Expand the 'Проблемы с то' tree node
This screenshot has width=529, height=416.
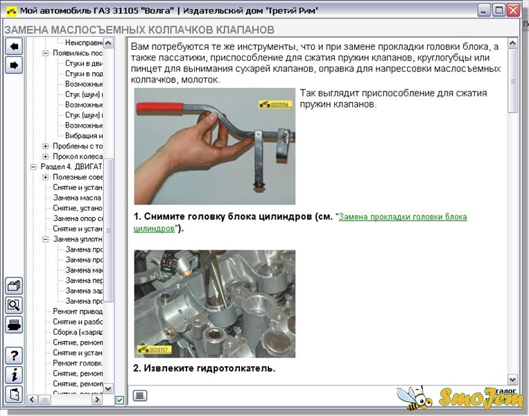pyautogui.click(x=46, y=146)
